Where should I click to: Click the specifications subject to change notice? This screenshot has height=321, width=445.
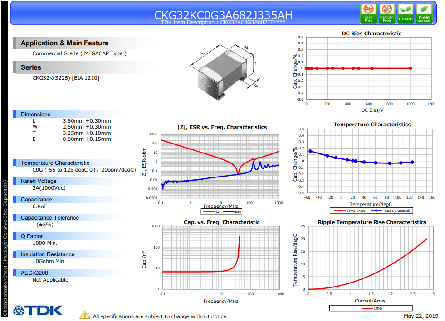(160, 316)
